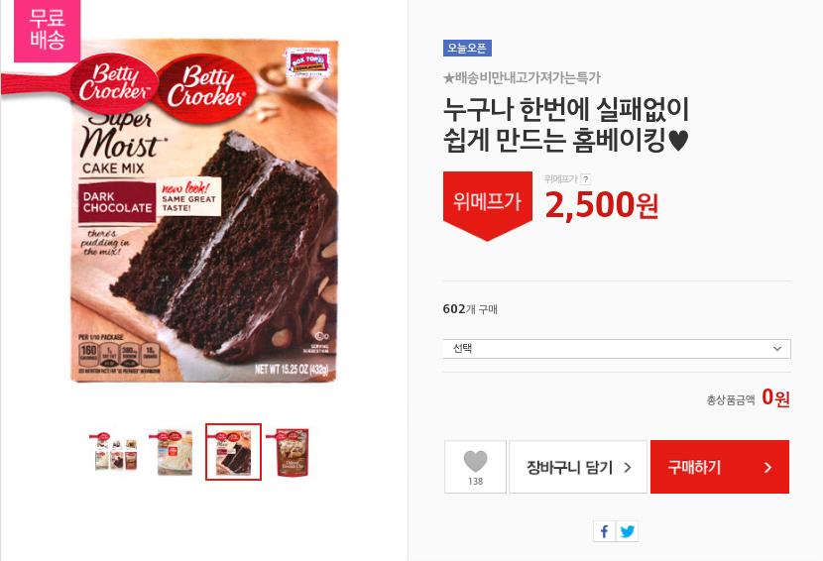Click the main cake mix product image
Screen dimensions: 823x561
click(x=204, y=210)
